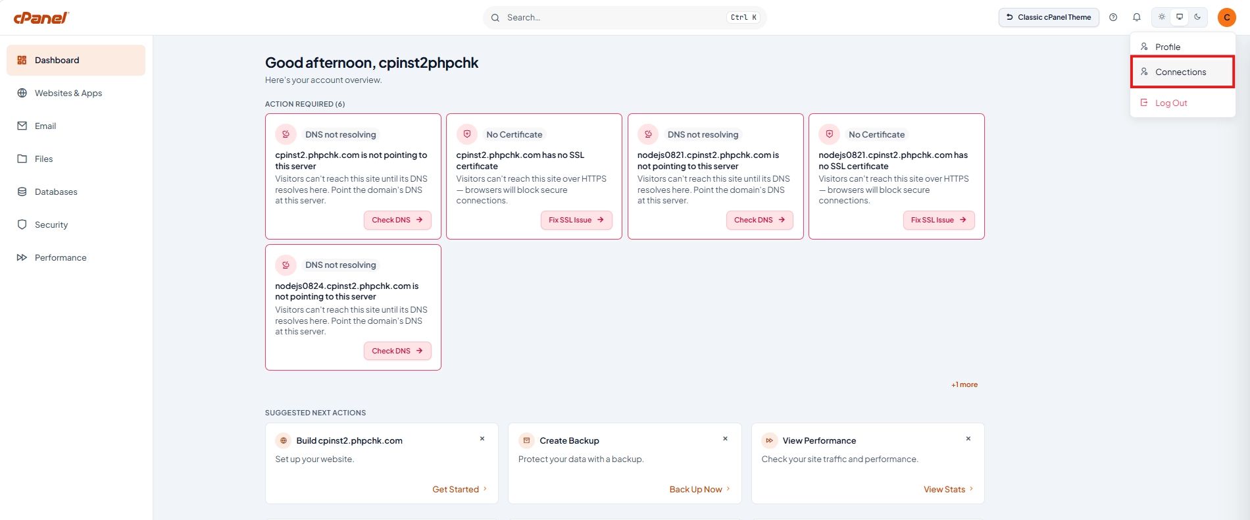Choose Log Out in the account menu
Viewport: 1250px width, 520px height.
pos(1182,103)
